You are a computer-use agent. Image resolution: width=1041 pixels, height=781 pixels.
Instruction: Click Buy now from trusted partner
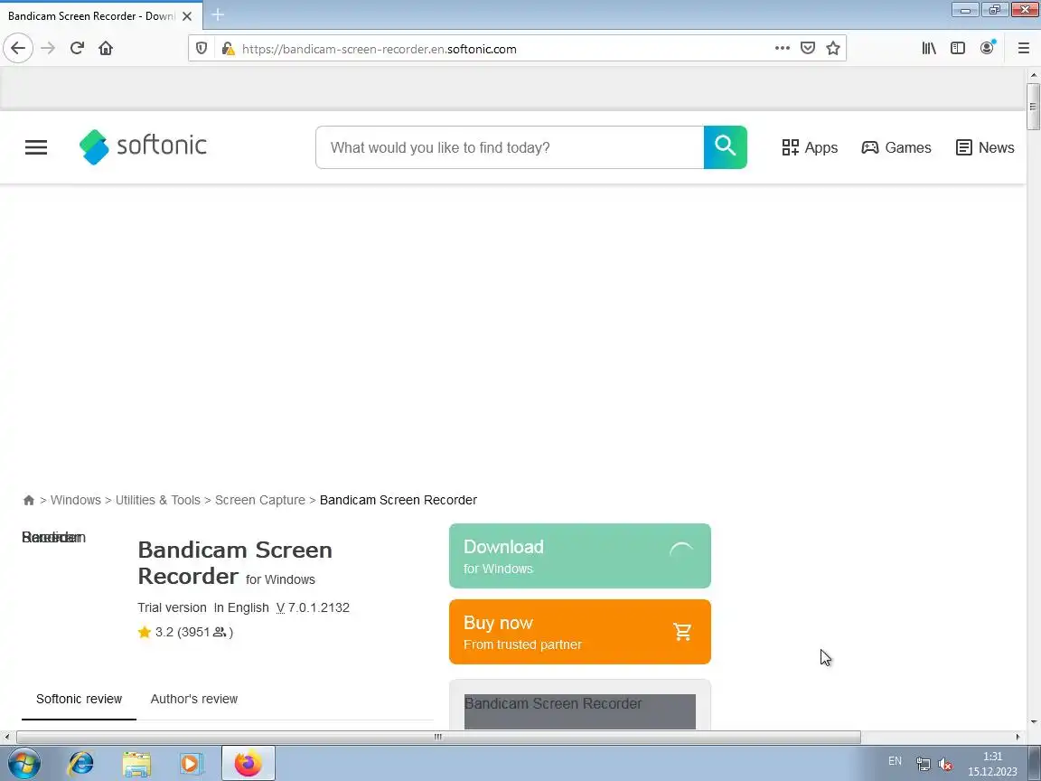pos(579,632)
